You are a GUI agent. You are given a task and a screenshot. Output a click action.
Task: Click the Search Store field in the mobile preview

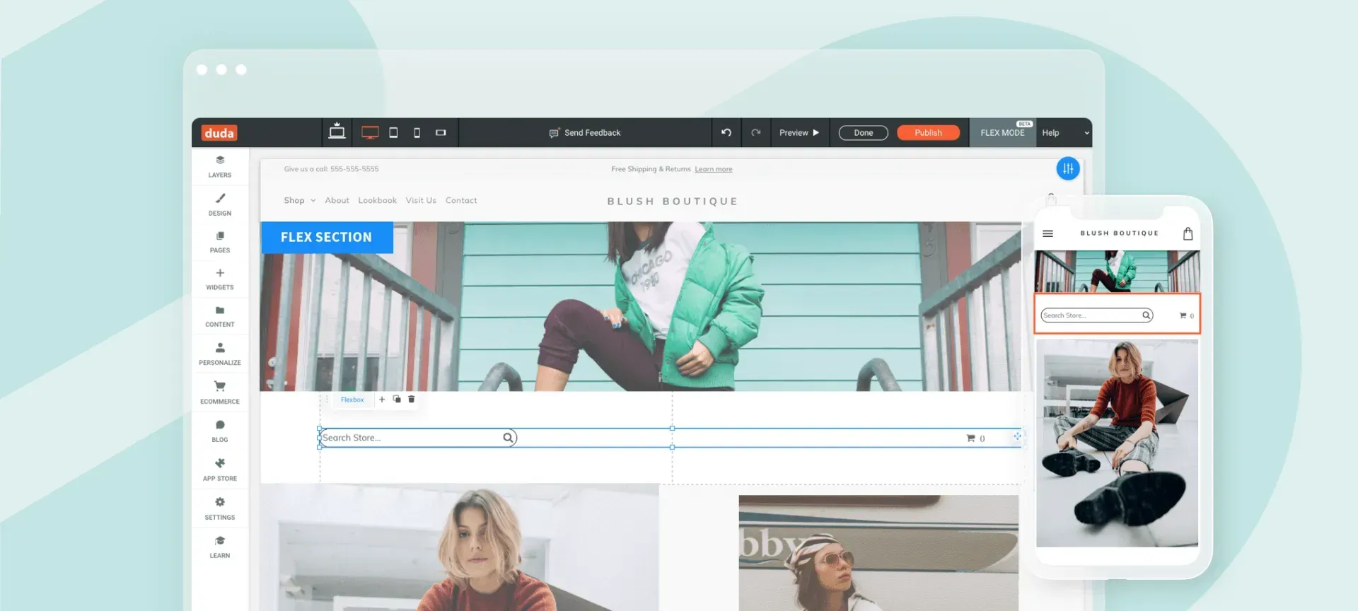click(x=1097, y=315)
